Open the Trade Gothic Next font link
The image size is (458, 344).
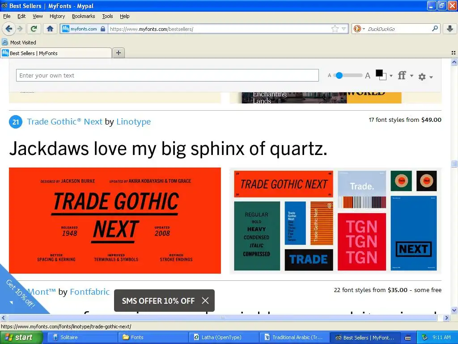[64, 121]
